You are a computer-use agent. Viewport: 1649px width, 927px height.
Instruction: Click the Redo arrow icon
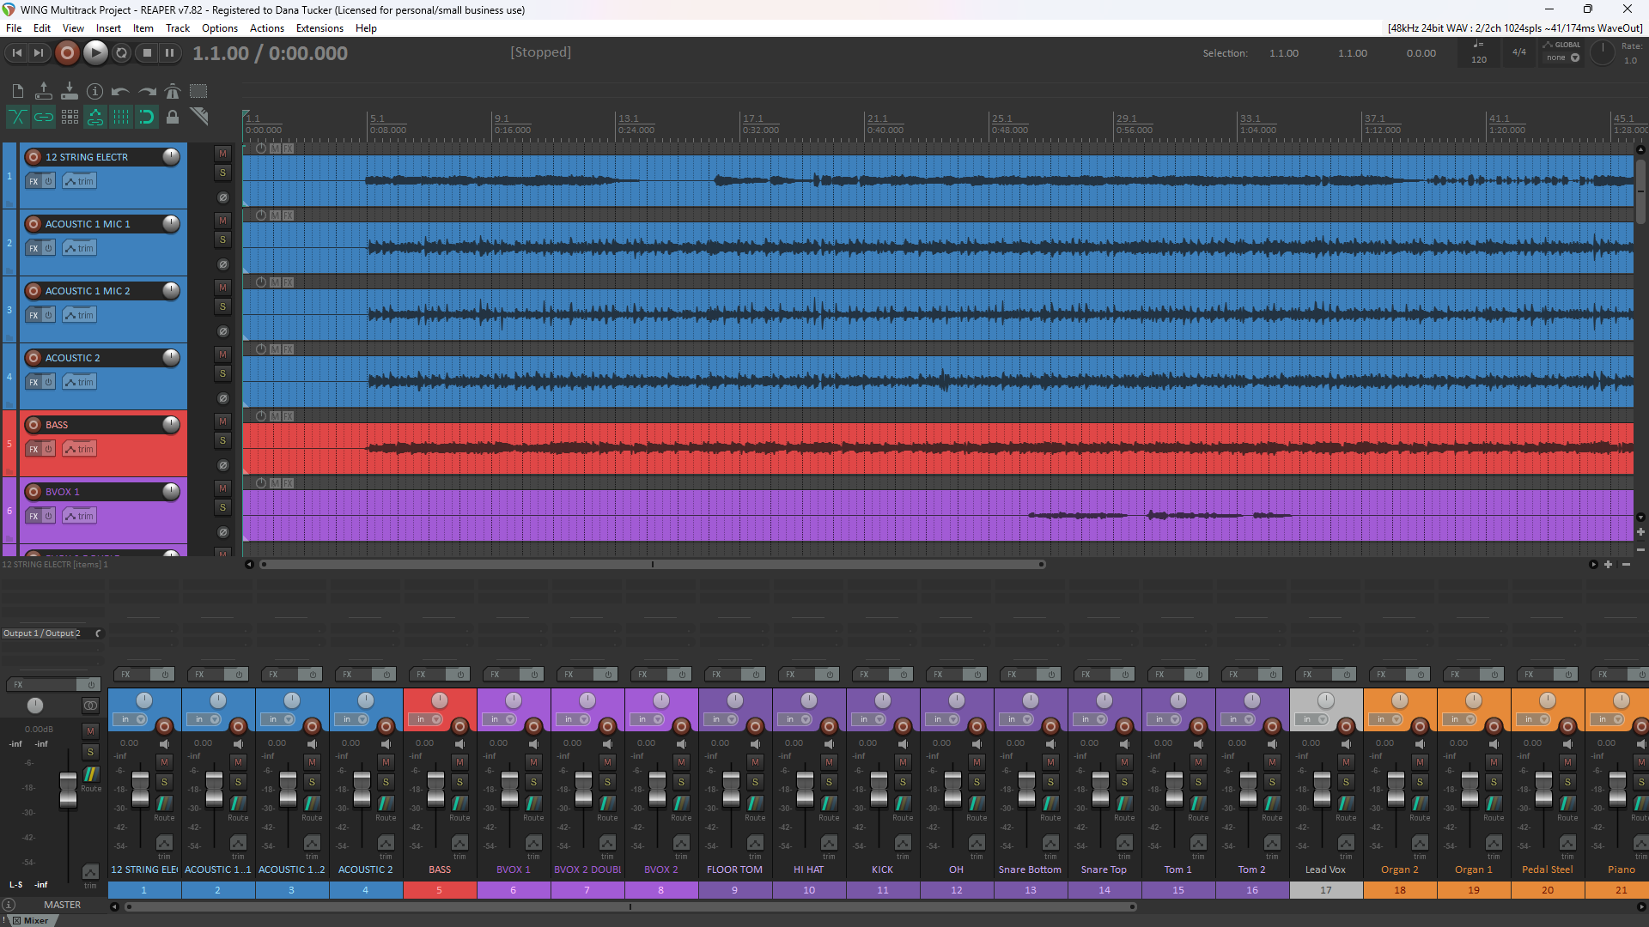click(x=147, y=91)
